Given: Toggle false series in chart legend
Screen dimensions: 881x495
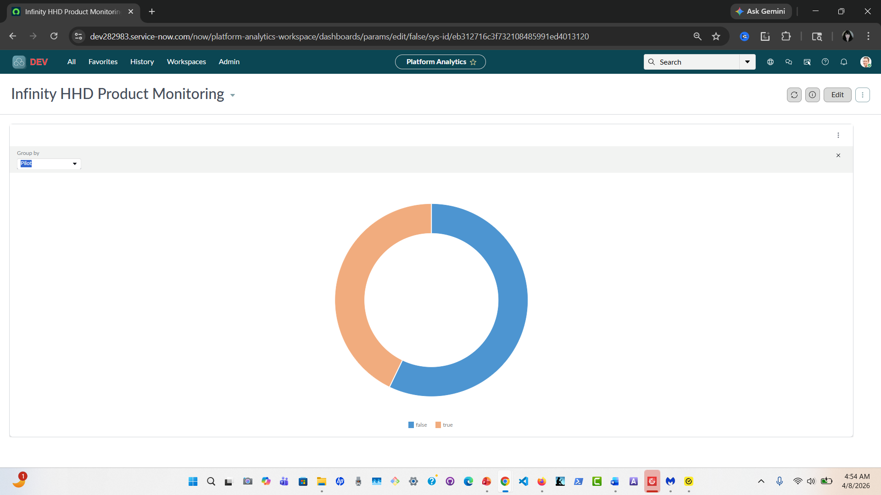Looking at the screenshot, I should coord(418,425).
